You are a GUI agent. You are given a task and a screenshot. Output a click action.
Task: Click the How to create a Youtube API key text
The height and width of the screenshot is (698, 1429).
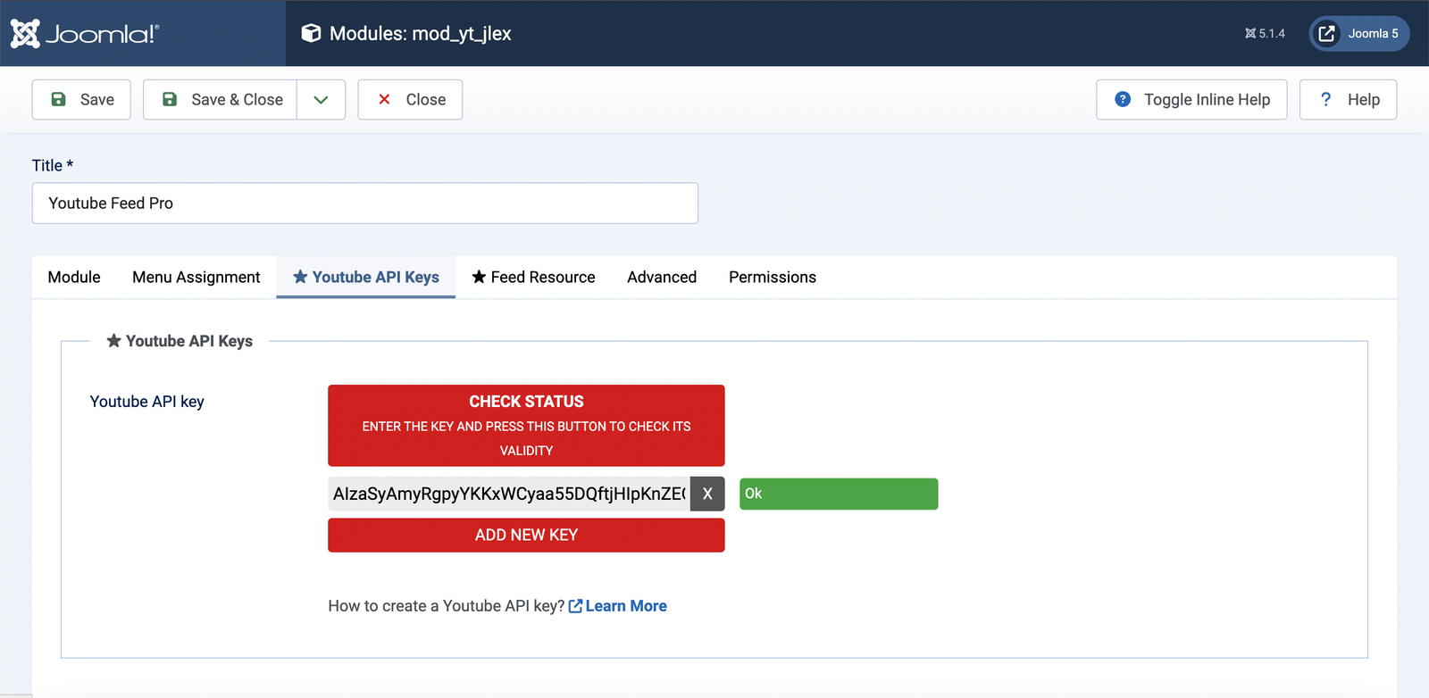point(447,606)
